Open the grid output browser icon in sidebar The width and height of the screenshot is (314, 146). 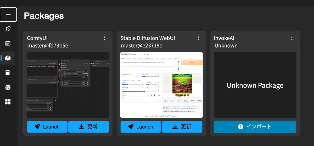pos(8,102)
